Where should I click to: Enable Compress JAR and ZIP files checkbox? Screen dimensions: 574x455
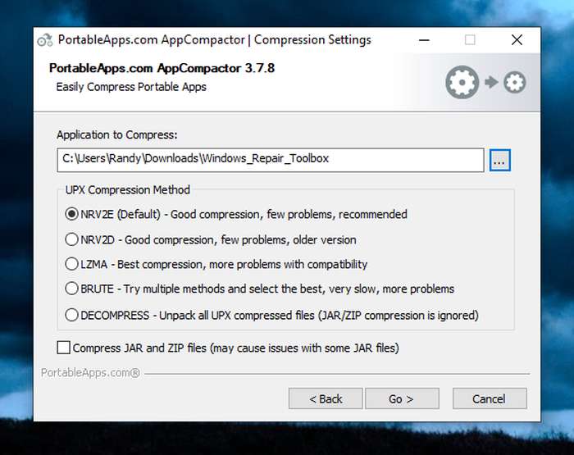tap(64, 348)
